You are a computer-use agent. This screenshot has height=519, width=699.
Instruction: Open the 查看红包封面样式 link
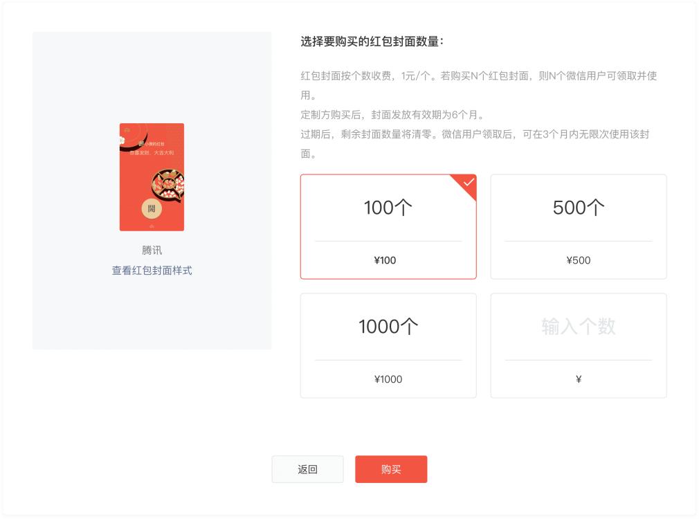point(152,271)
